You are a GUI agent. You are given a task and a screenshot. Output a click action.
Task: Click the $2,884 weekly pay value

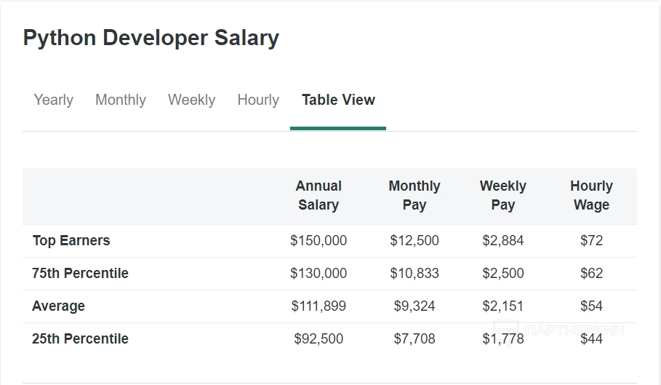click(502, 240)
